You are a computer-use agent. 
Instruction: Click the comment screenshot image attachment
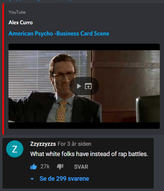78,163
